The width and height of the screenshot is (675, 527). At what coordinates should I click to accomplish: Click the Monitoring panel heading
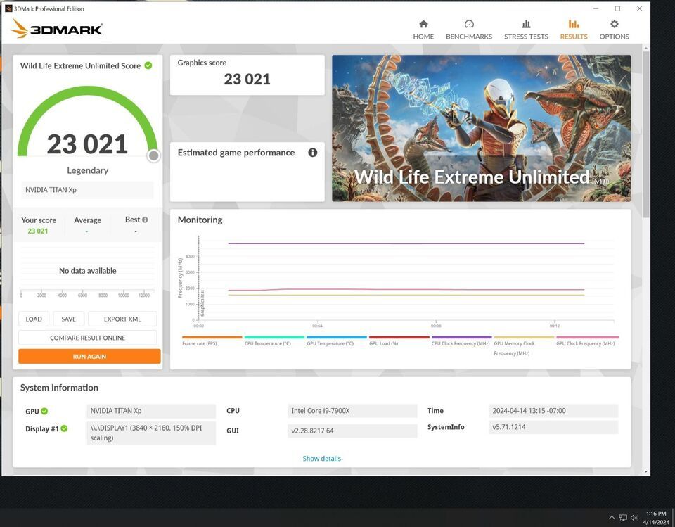[x=200, y=220]
